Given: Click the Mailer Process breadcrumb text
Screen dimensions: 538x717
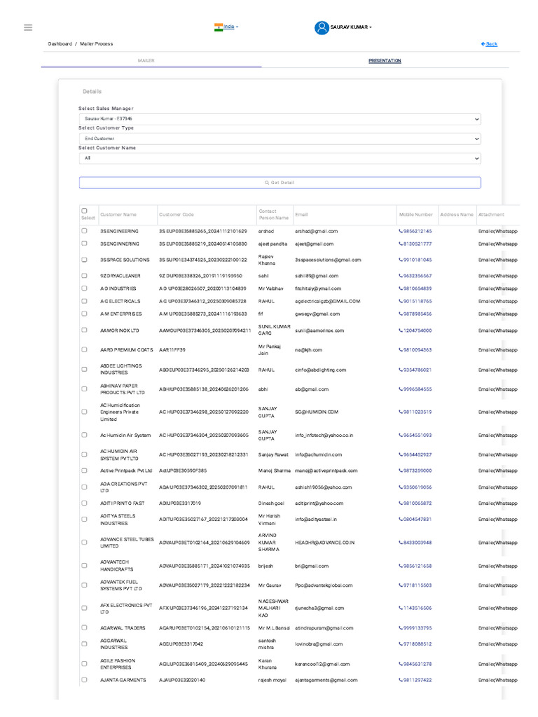Looking at the screenshot, I should pos(97,44).
